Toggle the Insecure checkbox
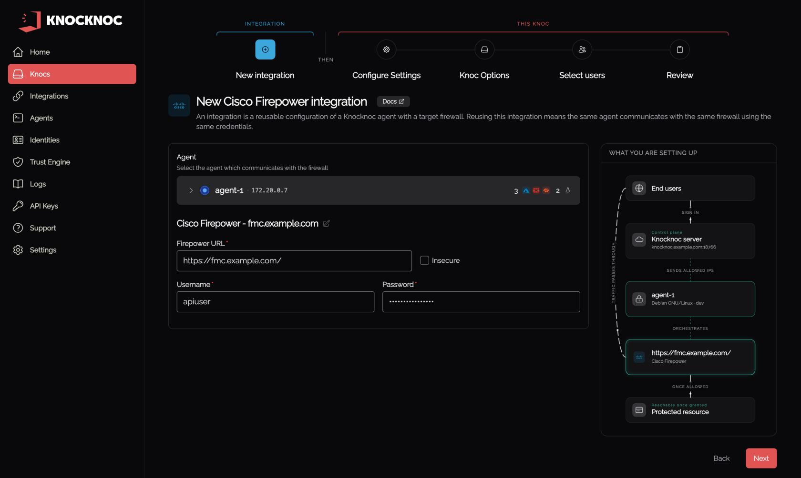This screenshot has height=478, width=801. coord(424,260)
